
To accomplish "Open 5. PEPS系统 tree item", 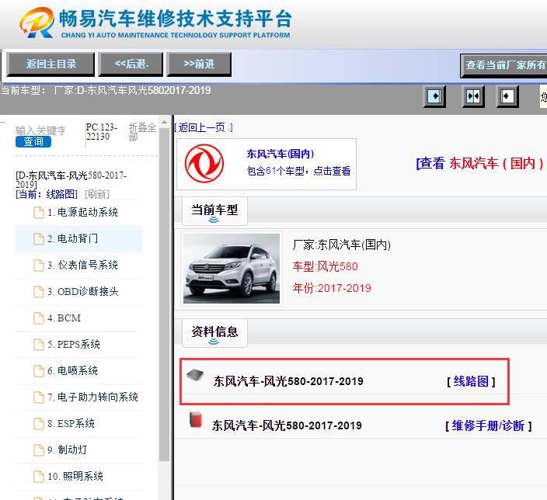I will click(x=78, y=345).
